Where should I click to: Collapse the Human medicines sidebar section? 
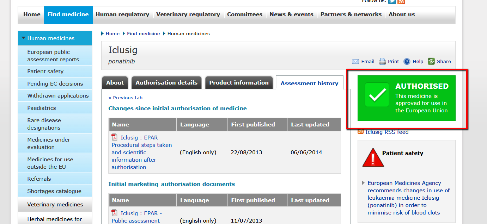coord(24,38)
